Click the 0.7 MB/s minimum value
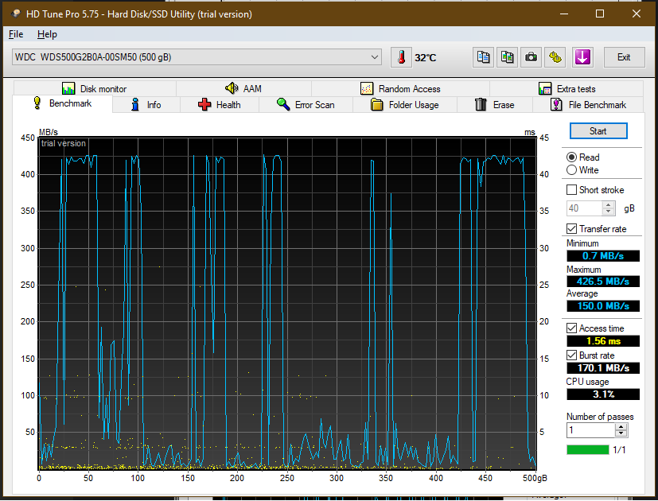Image resolution: width=658 pixels, height=501 pixels. [x=603, y=255]
